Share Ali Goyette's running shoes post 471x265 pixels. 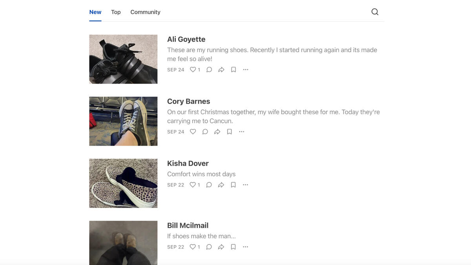pos(221,69)
